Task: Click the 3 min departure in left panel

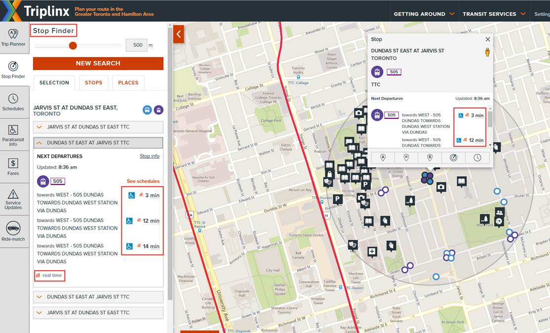Action: tap(152, 195)
